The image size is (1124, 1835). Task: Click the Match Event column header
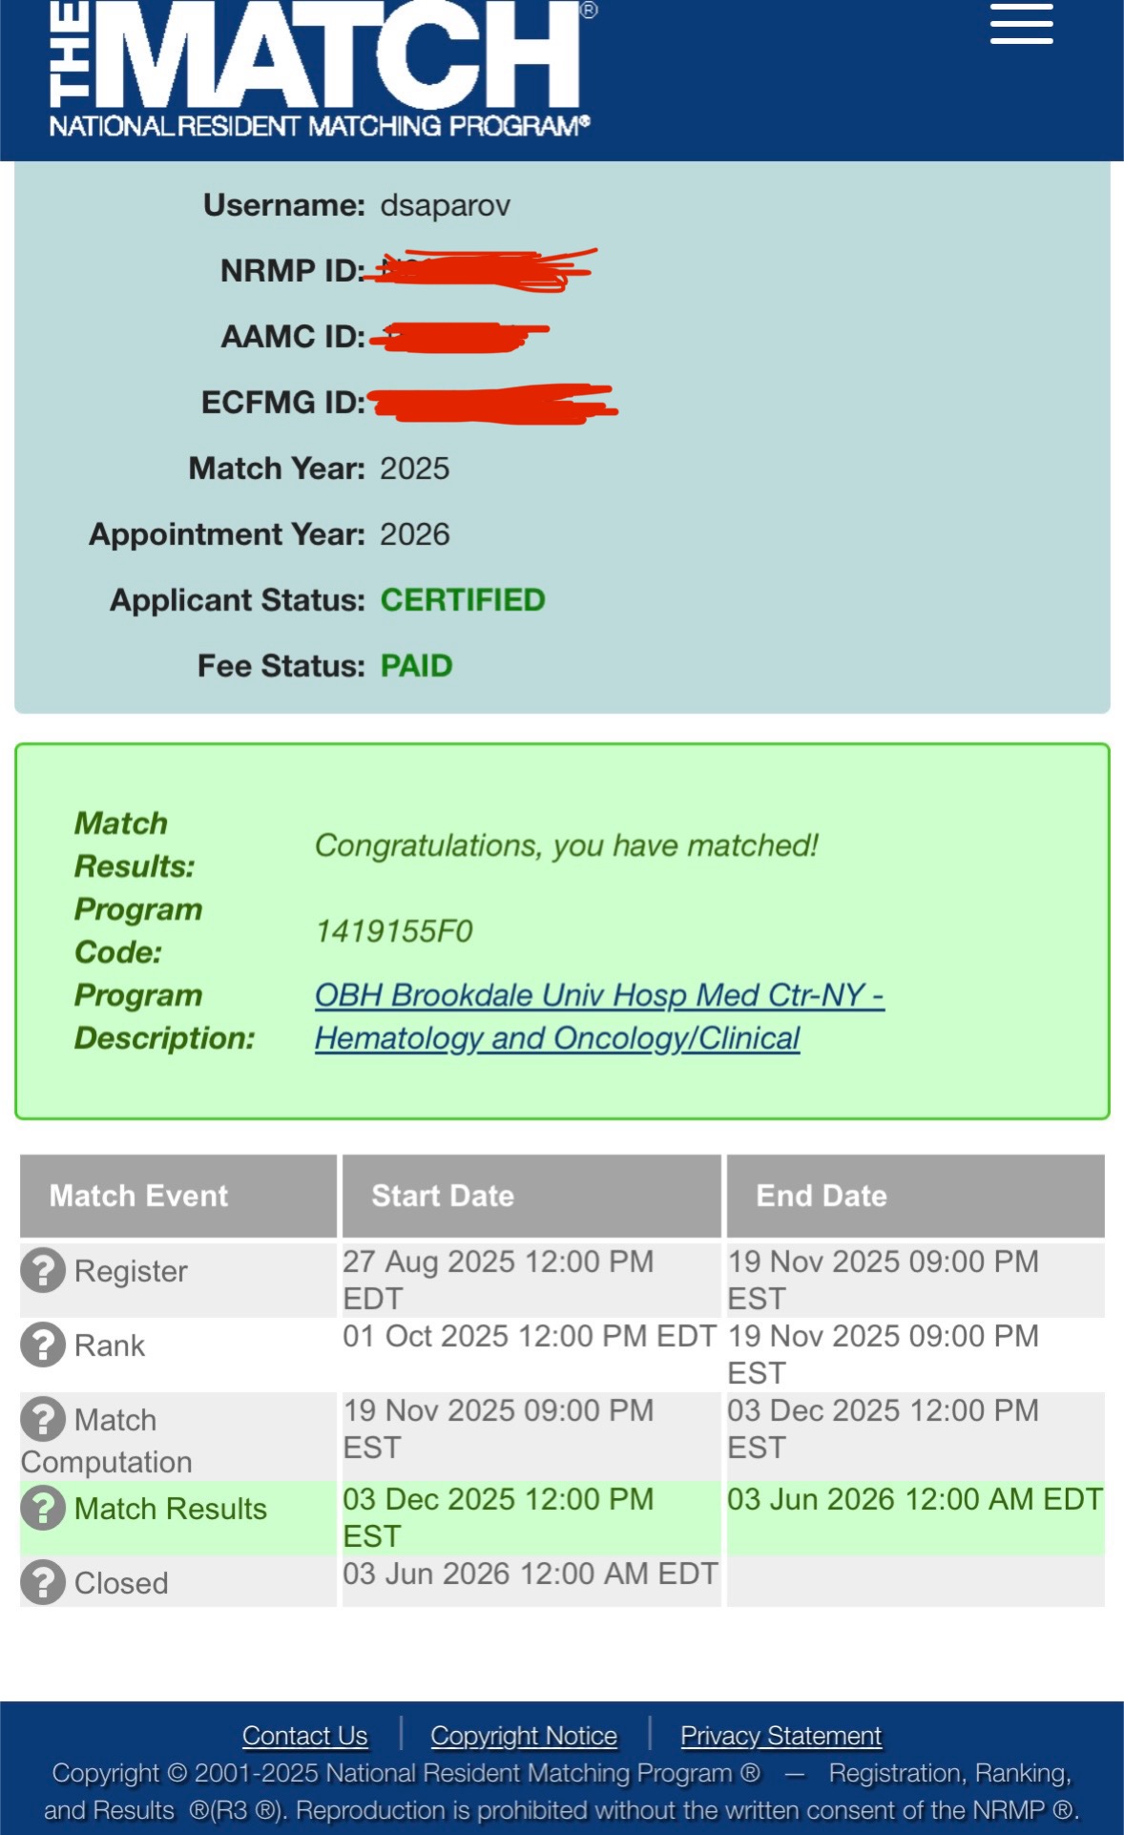(x=139, y=1196)
